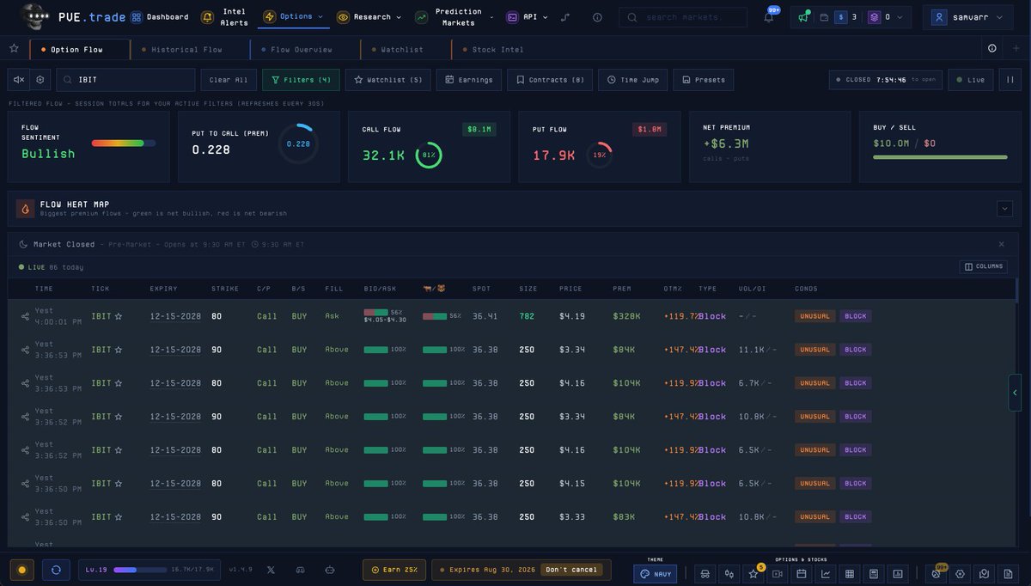
Task: Click the bottom toolbar icon with the 99+ badge
Action: pos(936,574)
